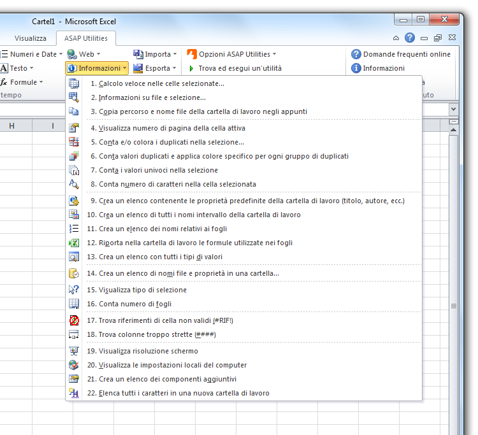Switch to the Visualizza tab

coord(31,38)
